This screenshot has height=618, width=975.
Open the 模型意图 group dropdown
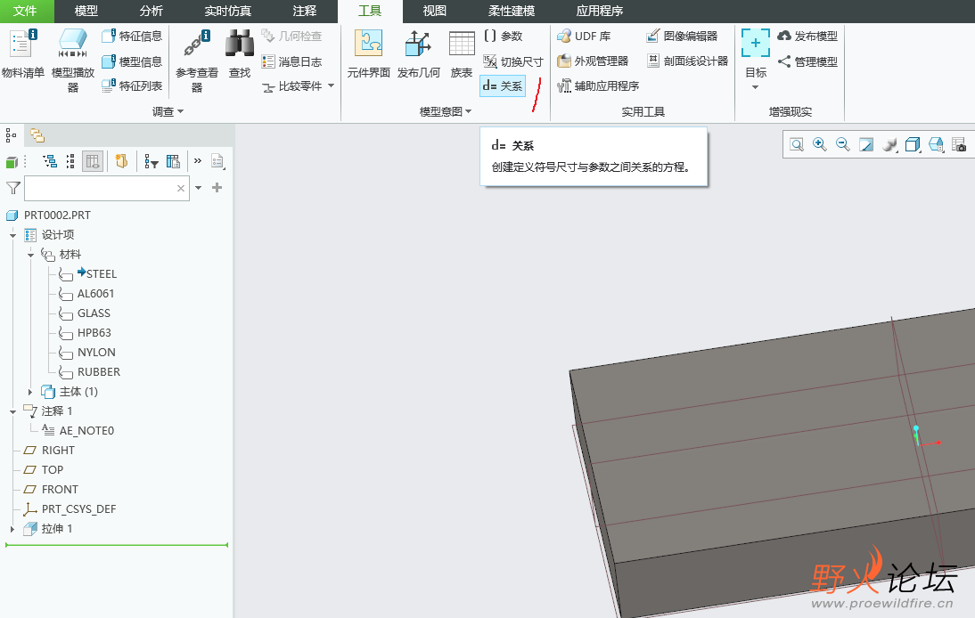[x=446, y=112]
